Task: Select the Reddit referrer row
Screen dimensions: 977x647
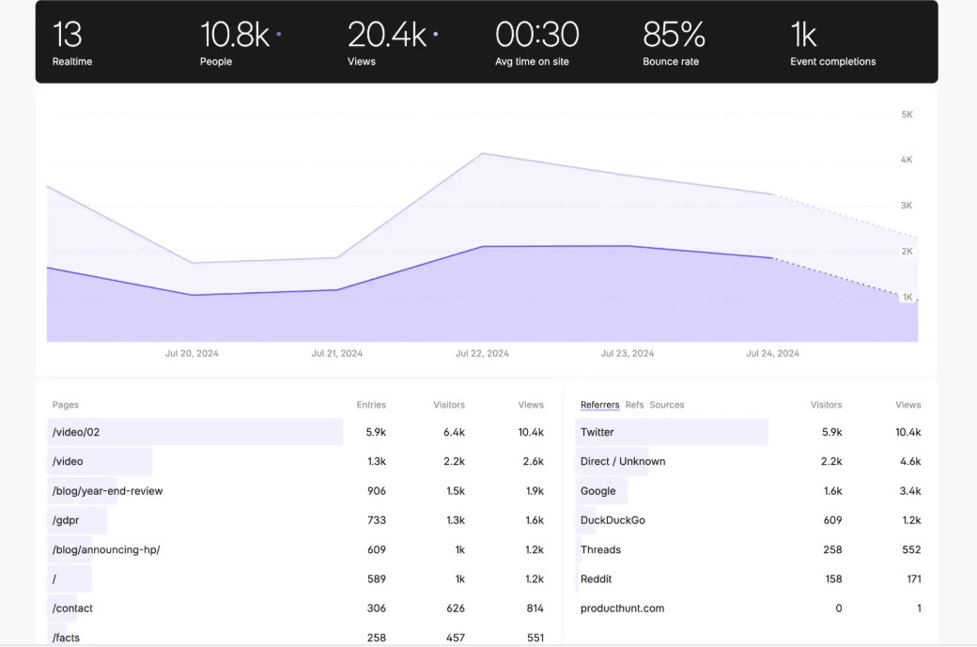Action: (596, 578)
